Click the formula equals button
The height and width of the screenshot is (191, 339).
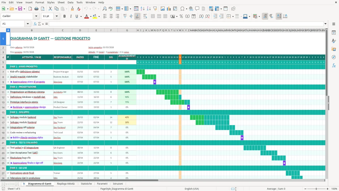coord(47,24)
